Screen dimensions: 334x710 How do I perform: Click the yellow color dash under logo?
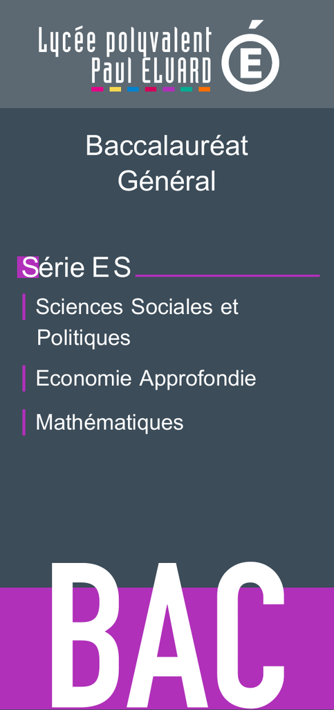point(115,89)
